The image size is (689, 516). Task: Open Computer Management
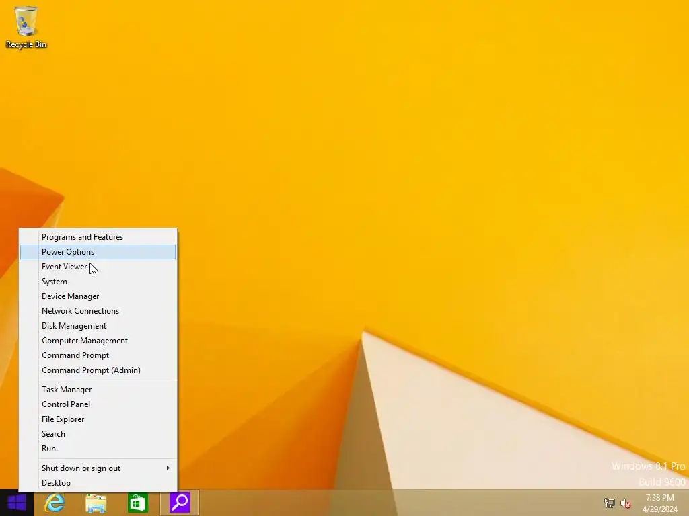pos(98,341)
